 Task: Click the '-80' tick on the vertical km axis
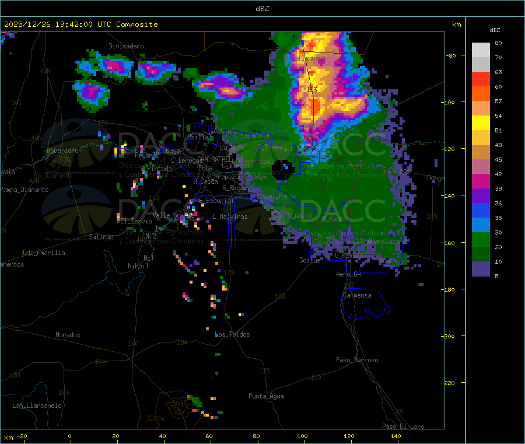click(451, 55)
